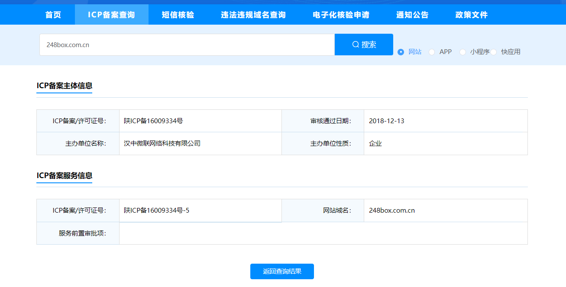566x287 pixels.
Task: Open 电子化核验申请 tab
Action: (x=341, y=15)
